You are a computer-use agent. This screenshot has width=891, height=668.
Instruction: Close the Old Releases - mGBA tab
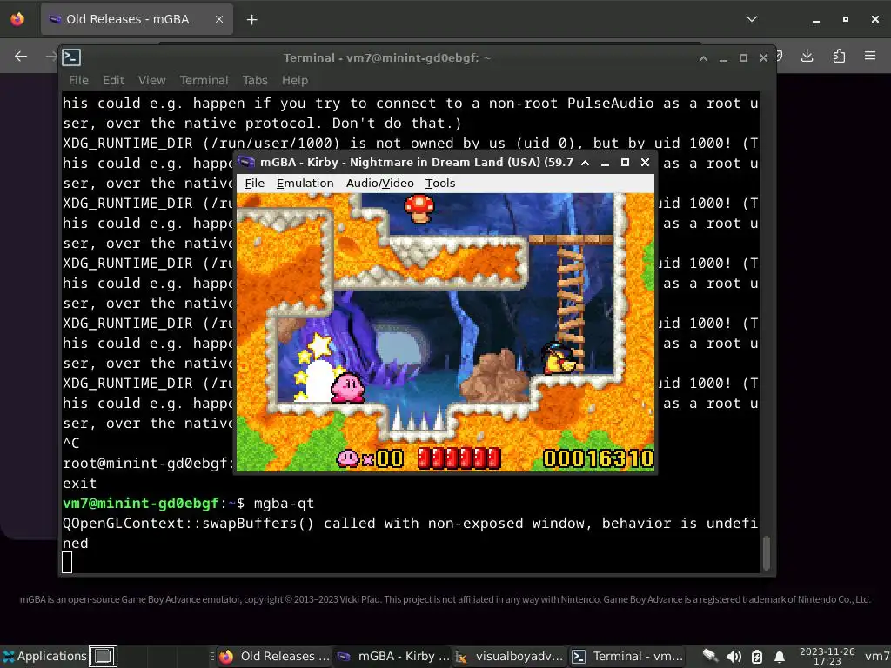218,19
